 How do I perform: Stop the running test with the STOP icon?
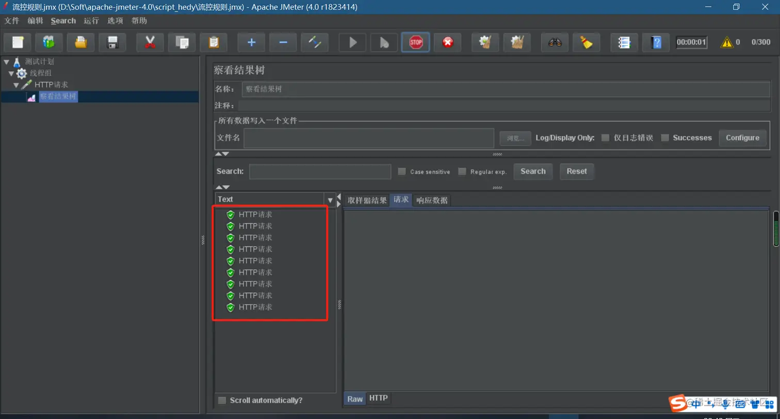[x=416, y=42]
